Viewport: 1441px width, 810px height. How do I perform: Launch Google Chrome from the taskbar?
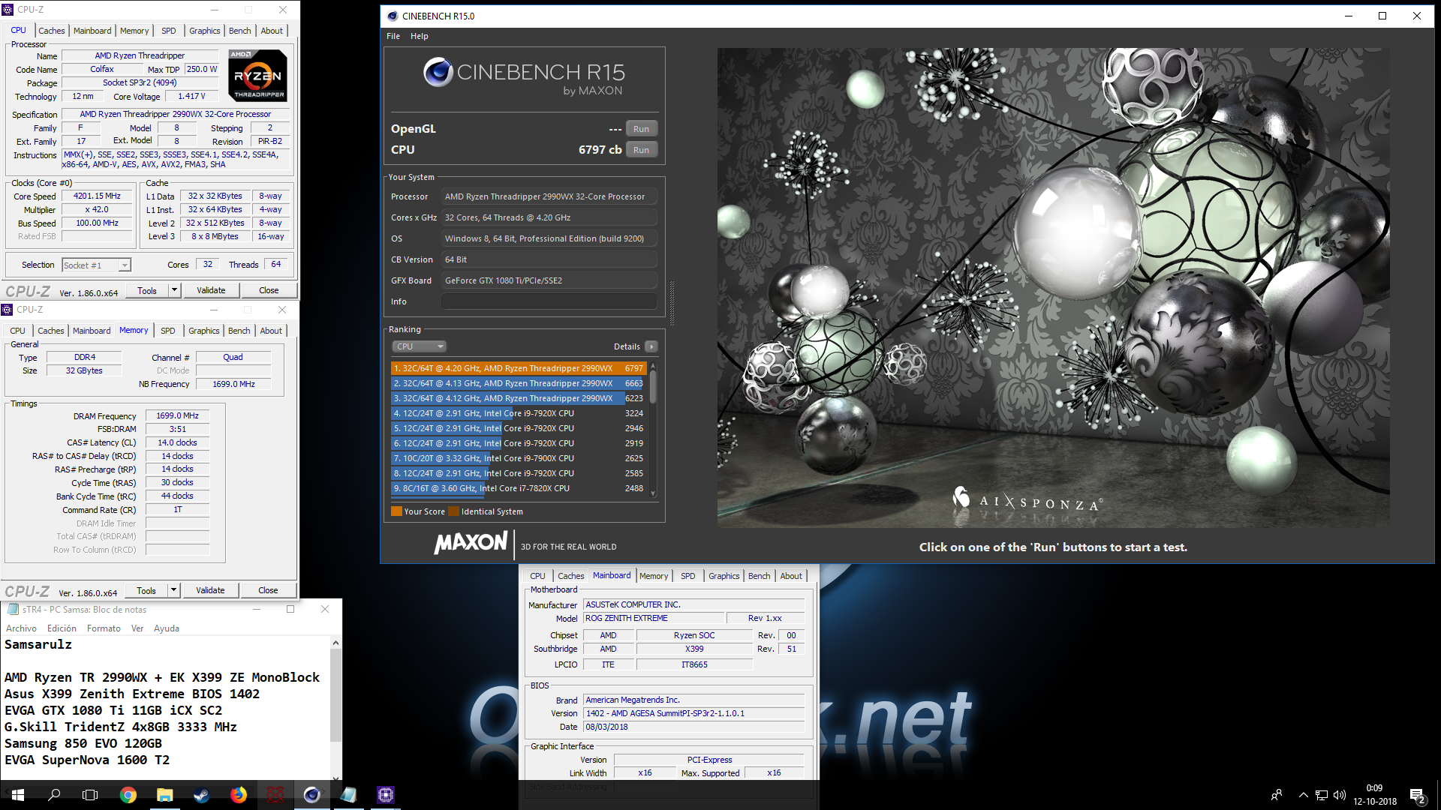128,795
